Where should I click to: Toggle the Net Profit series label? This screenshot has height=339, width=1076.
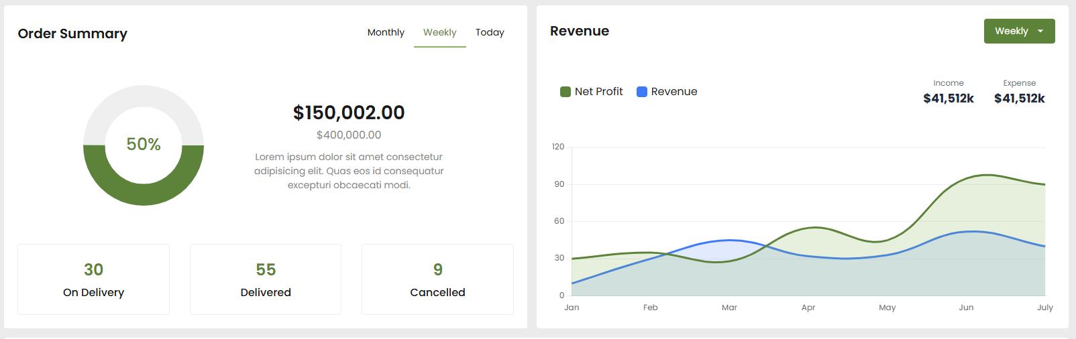pos(598,92)
